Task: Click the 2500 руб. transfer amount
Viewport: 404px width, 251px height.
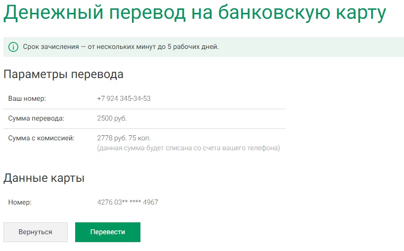Action: click(x=112, y=118)
